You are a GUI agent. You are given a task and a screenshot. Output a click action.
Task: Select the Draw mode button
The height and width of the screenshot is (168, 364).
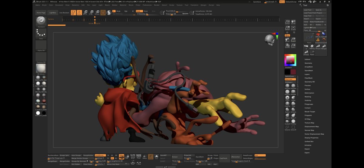79,12
